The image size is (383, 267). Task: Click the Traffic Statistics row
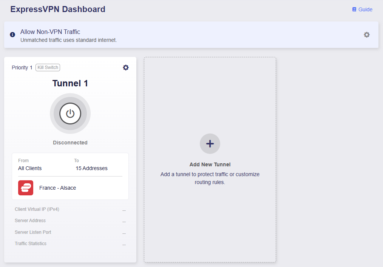click(70, 244)
